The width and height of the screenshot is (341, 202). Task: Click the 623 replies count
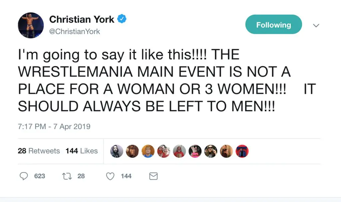pos(39,176)
